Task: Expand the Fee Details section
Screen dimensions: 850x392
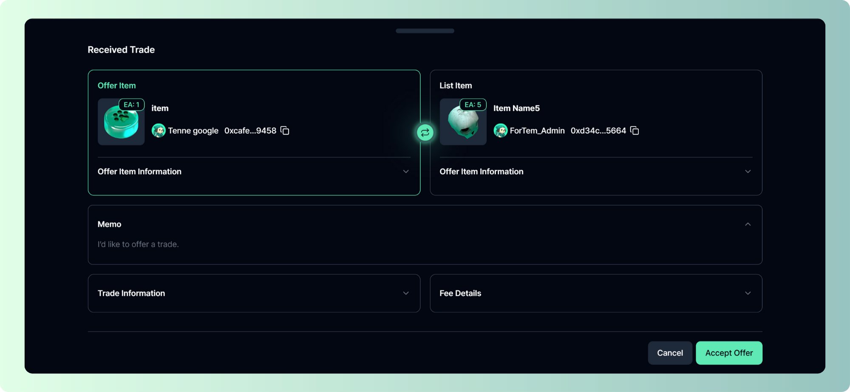Action: [x=748, y=293]
